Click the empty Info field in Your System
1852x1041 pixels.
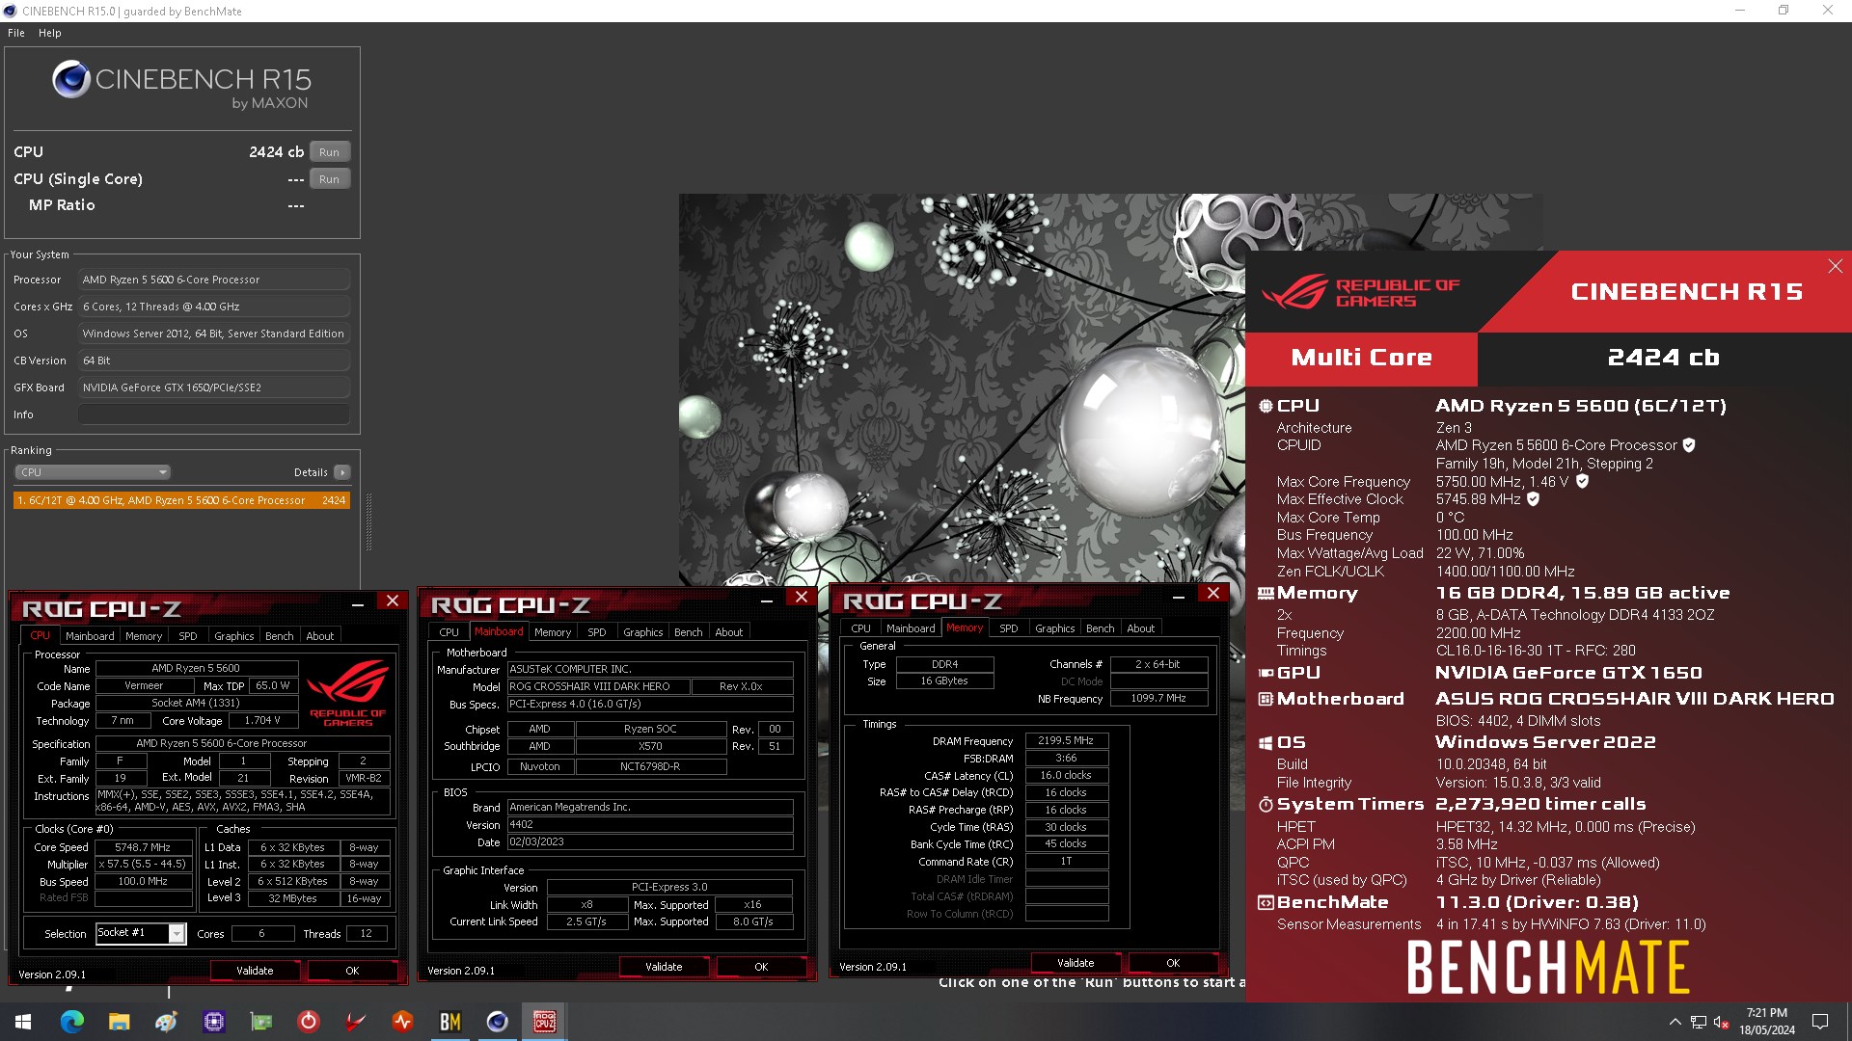214,414
